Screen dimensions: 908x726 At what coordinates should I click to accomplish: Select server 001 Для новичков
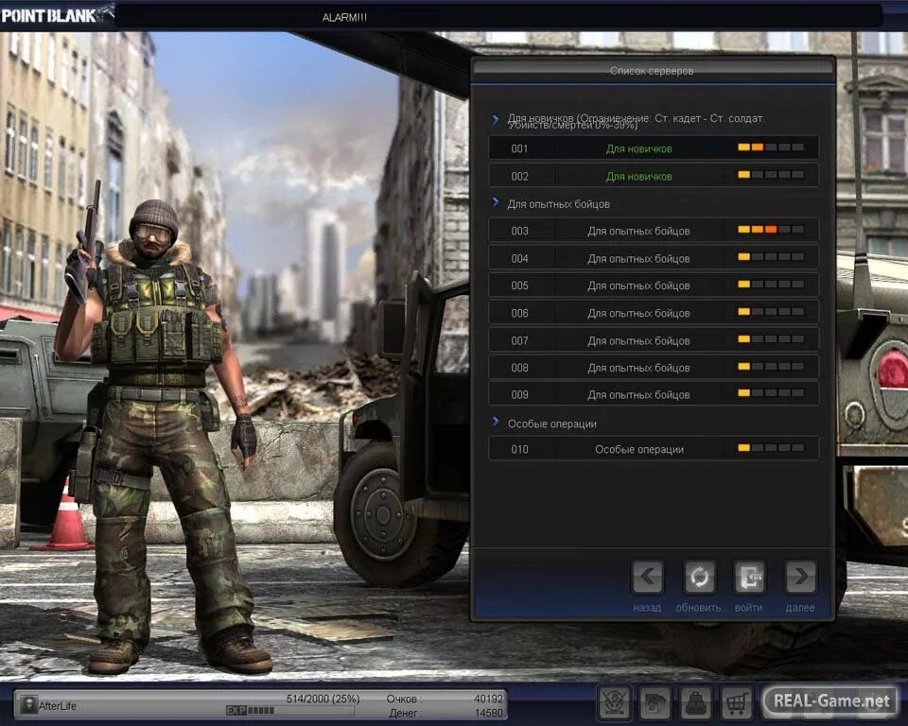[654, 148]
